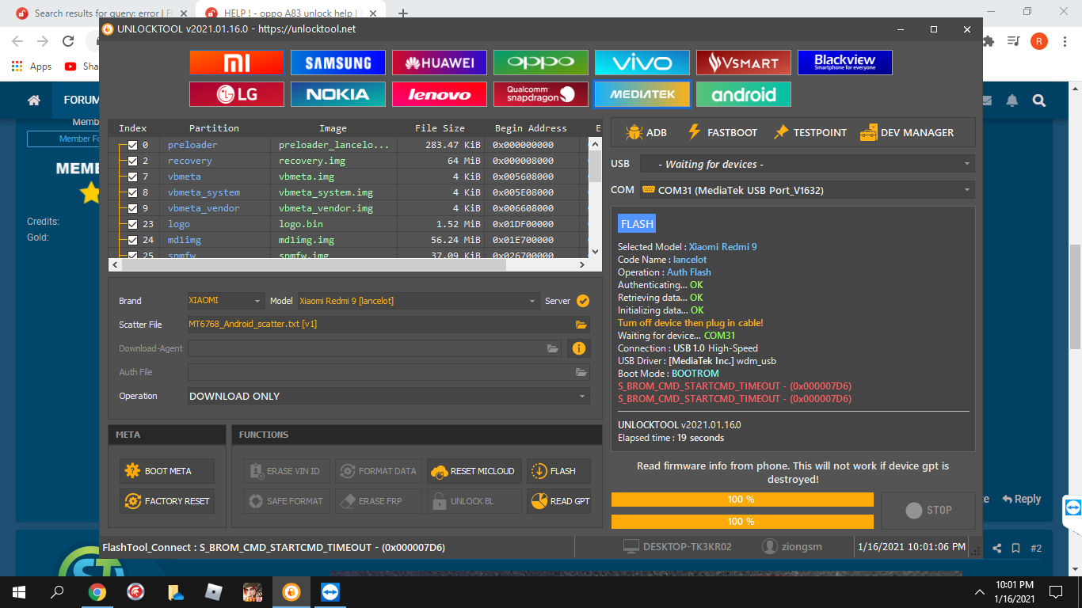Click the STOP button
Image resolution: width=1082 pixels, height=608 pixels.
tap(928, 510)
